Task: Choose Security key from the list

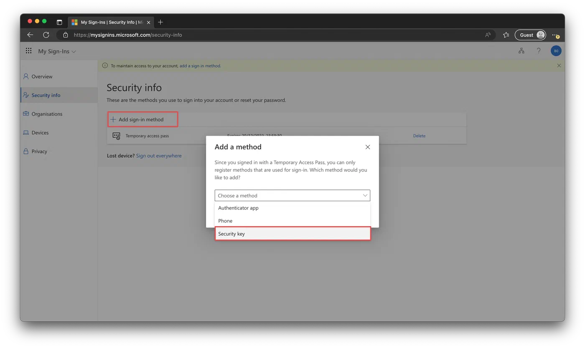Action: click(292, 234)
